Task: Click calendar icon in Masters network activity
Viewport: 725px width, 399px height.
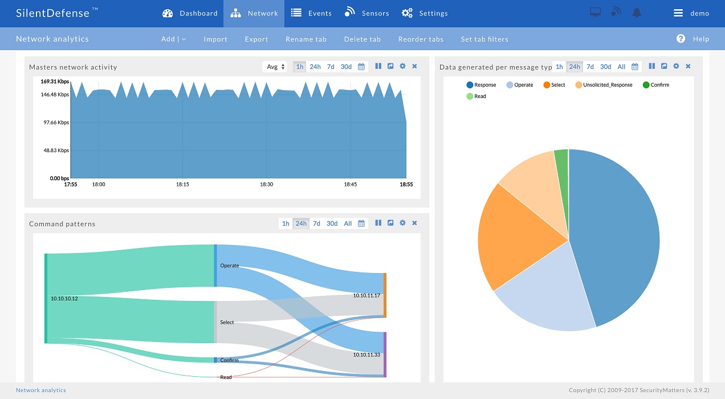Action: 361,67
